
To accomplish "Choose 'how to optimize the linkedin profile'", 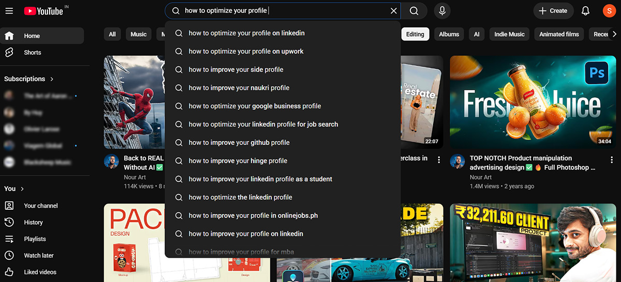I will click(x=283, y=197).
